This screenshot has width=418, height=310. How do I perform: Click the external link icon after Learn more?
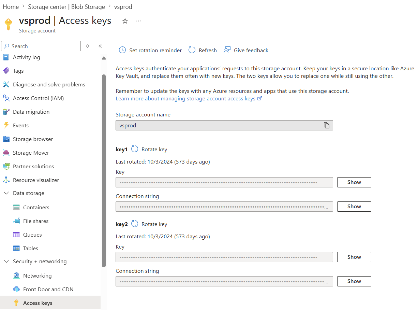coord(259,98)
